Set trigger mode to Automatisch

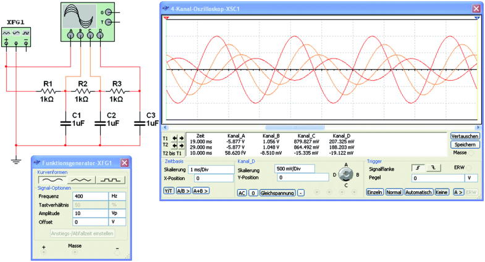point(418,192)
